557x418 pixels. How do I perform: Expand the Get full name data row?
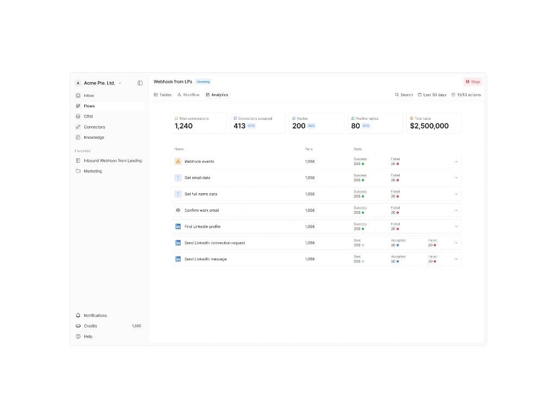[456, 194]
